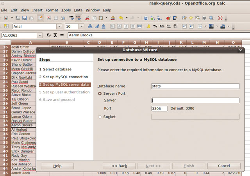Click the wizard Help button
250x176 pixels.
pyautogui.click(x=57, y=166)
